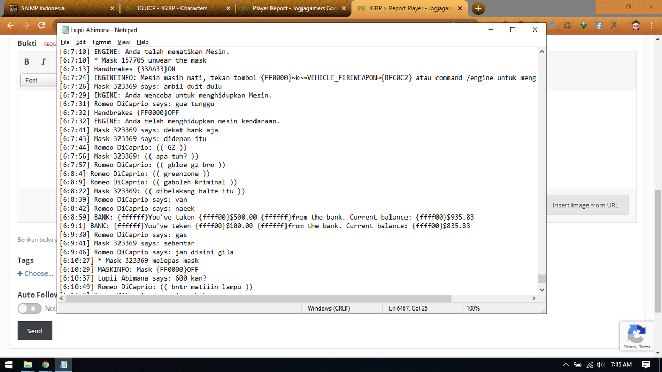Toggle Bold in the forum editor

tap(27, 62)
